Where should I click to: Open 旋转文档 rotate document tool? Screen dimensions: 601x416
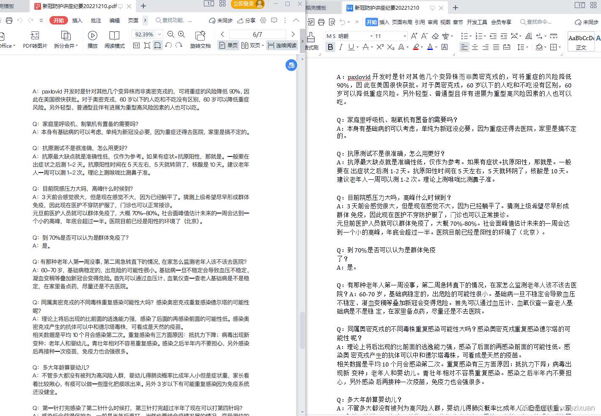pos(200,40)
